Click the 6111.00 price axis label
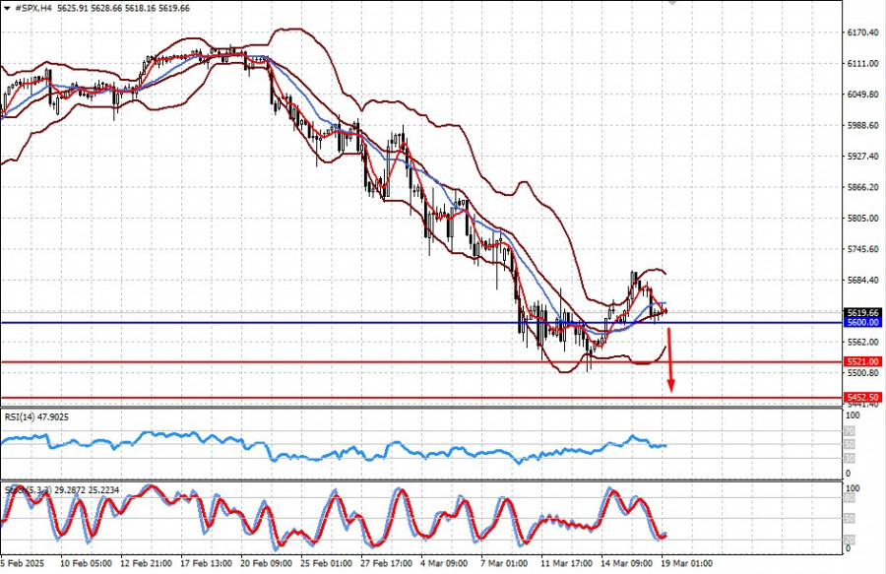The height and width of the screenshot is (574, 886). (862, 64)
